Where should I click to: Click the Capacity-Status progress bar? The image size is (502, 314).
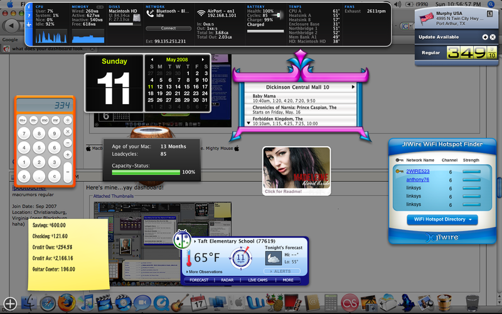pyautogui.click(x=146, y=171)
